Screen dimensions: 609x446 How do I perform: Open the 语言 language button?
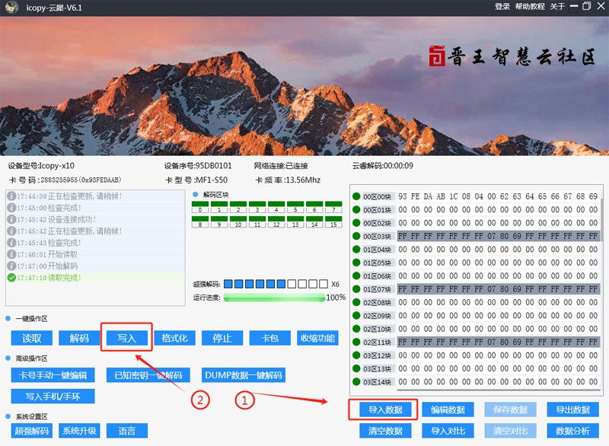[x=126, y=431]
